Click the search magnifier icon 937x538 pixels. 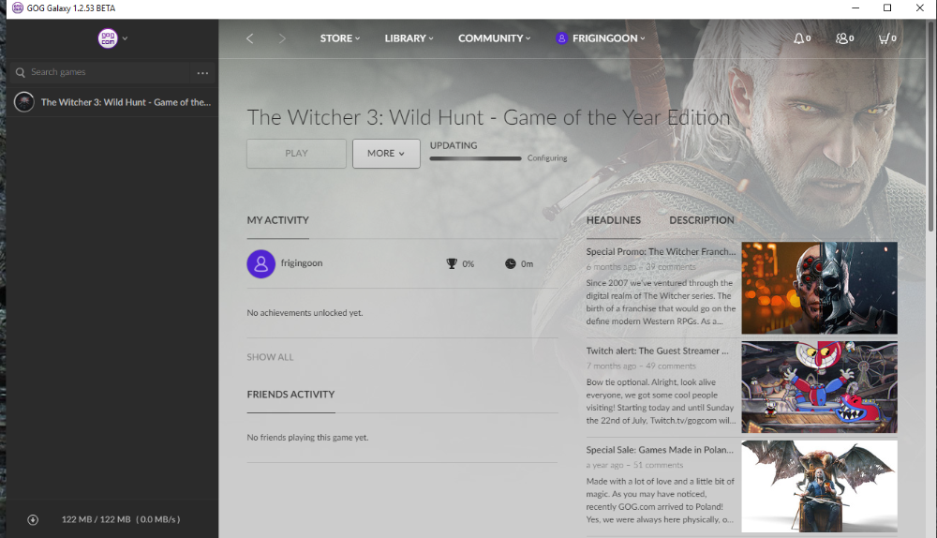point(21,72)
